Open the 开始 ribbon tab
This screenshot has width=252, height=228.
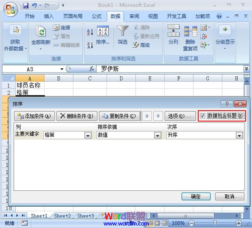[x=29, y=16]
